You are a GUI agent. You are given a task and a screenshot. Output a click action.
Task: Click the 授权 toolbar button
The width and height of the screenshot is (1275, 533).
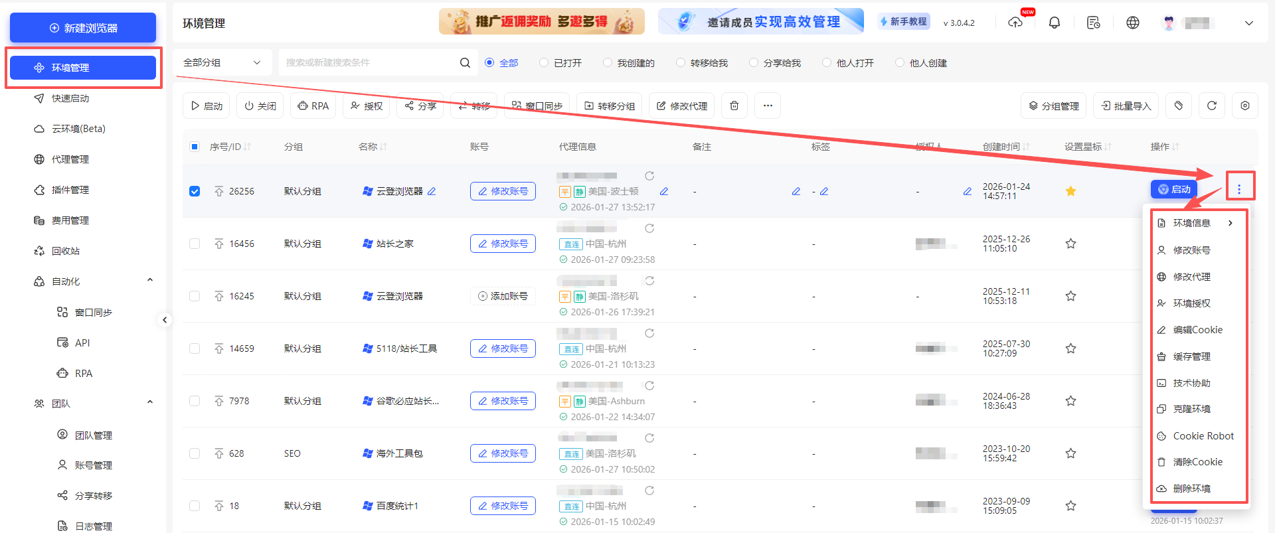(x=367, y=106)
